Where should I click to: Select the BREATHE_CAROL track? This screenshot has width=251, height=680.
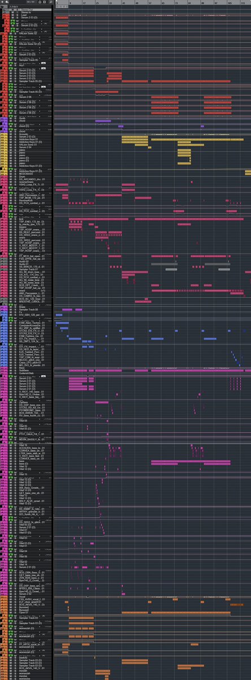tap(32, 301)
